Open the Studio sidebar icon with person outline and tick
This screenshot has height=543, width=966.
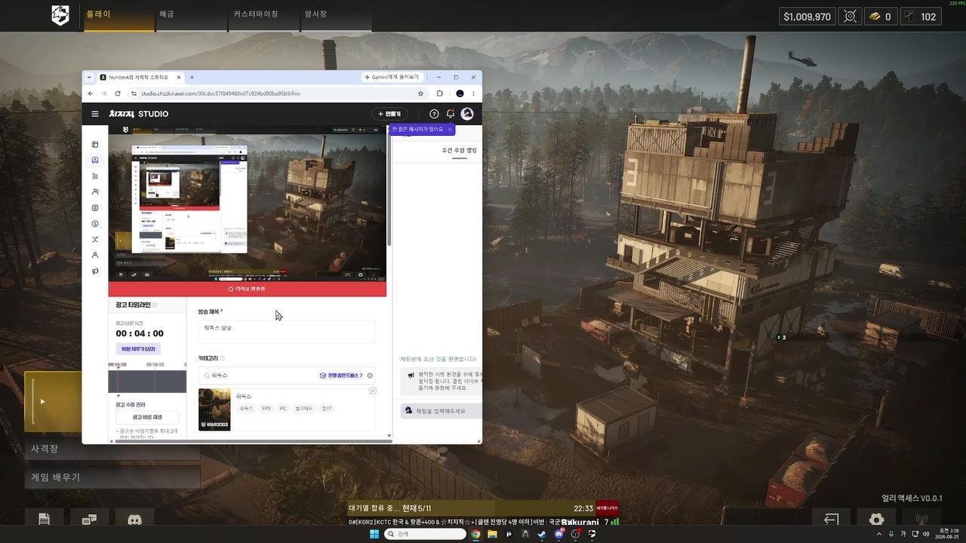tap(95, 192)
